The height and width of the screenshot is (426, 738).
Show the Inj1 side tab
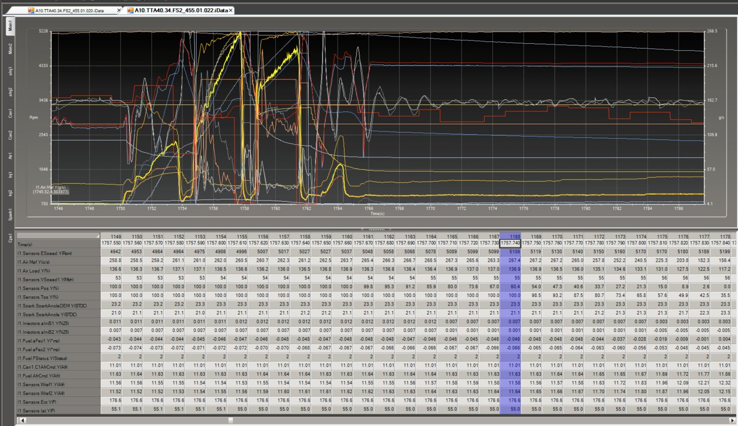point(10,174)
